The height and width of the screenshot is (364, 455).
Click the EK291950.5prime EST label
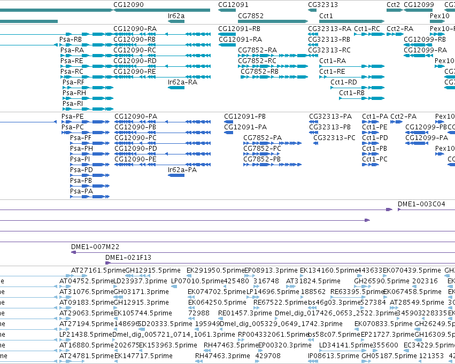(x=215, y=270)
